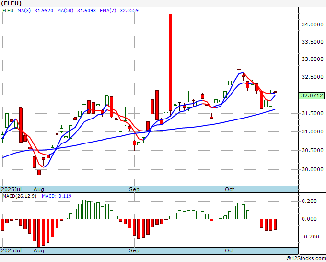Click the MA(3) indicator label

[24, 10]
